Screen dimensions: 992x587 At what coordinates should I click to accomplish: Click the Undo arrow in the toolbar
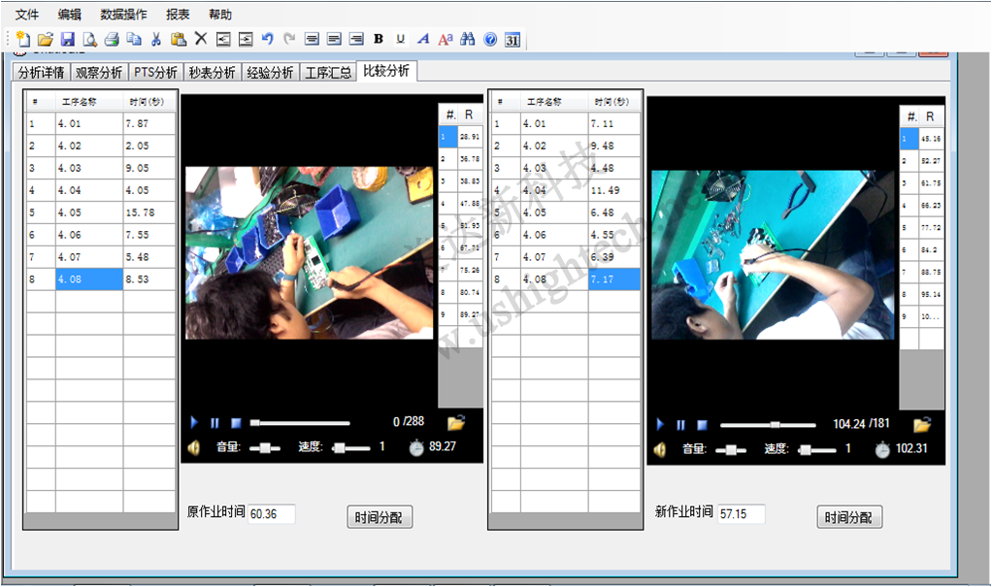(x=268, y=39)
